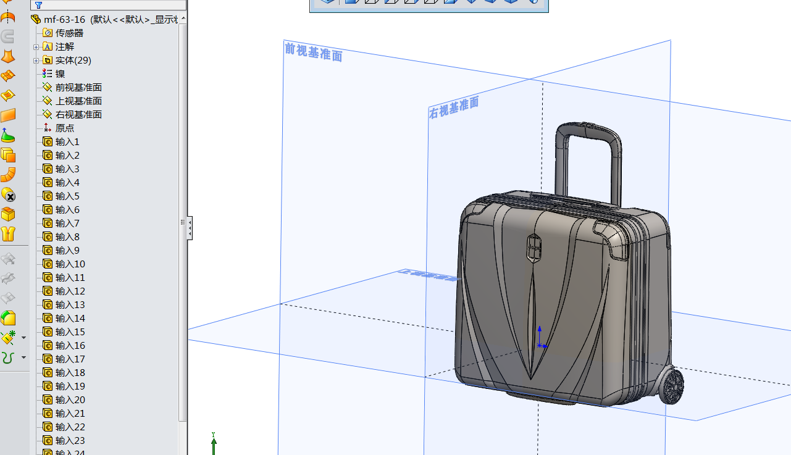Open the Reference Geometry dropdown arrow
The height and width of the screenshot is (455, 791).
(x=23, y=338)
